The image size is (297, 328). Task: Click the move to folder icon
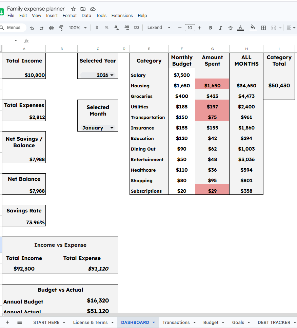(x=83, y=9)
